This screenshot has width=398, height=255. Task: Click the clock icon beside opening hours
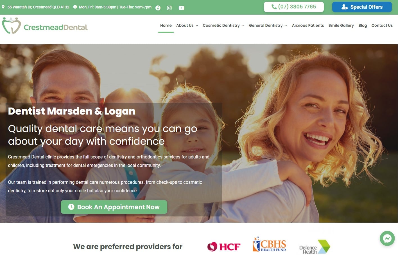point(75,7)
